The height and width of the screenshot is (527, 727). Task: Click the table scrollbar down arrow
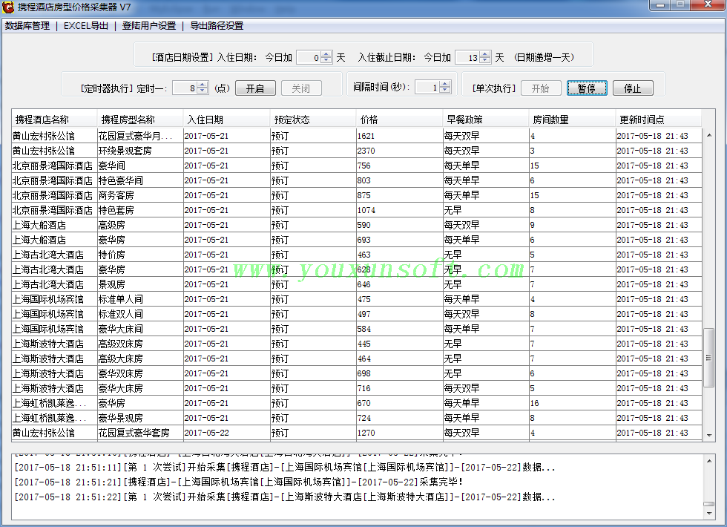pyautogui.click(x=709, y=435)
